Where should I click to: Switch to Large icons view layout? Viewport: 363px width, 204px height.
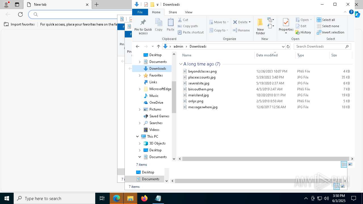click(350, 164)
